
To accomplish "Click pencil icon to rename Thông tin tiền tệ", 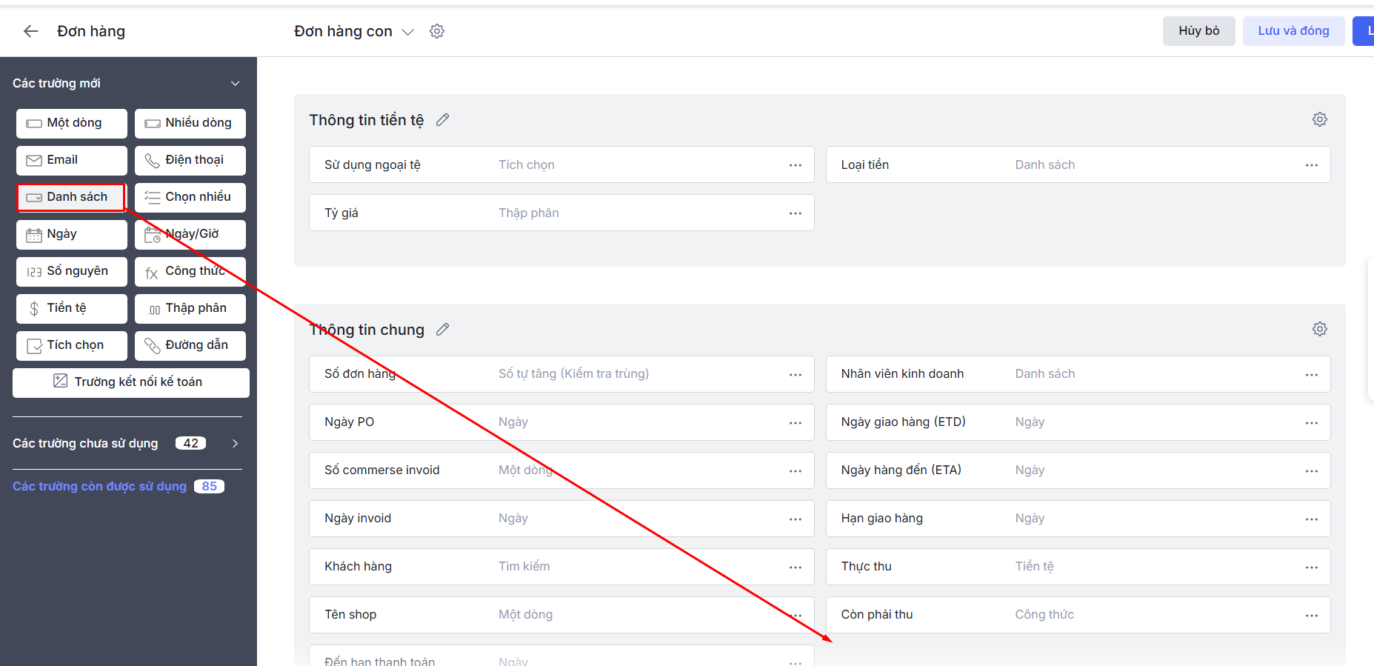I will pyautogui.click(x=442, y=120).
